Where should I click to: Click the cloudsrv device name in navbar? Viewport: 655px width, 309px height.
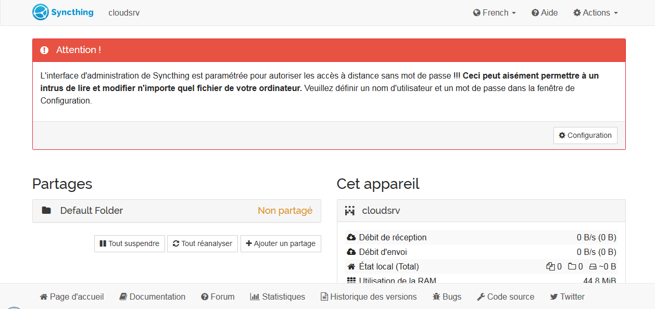pyautogui.click(x=124, y=13)
